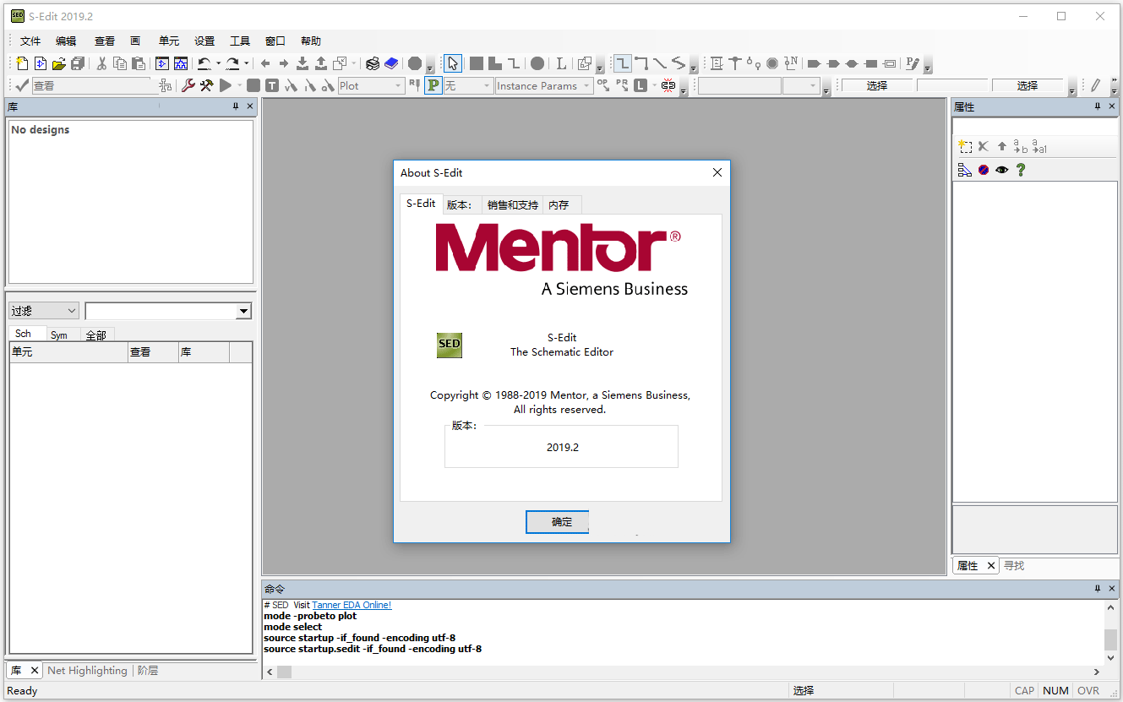Open the 文件 menu
Viewport: 1123px width, 702px height.
(x=30, y=41)
